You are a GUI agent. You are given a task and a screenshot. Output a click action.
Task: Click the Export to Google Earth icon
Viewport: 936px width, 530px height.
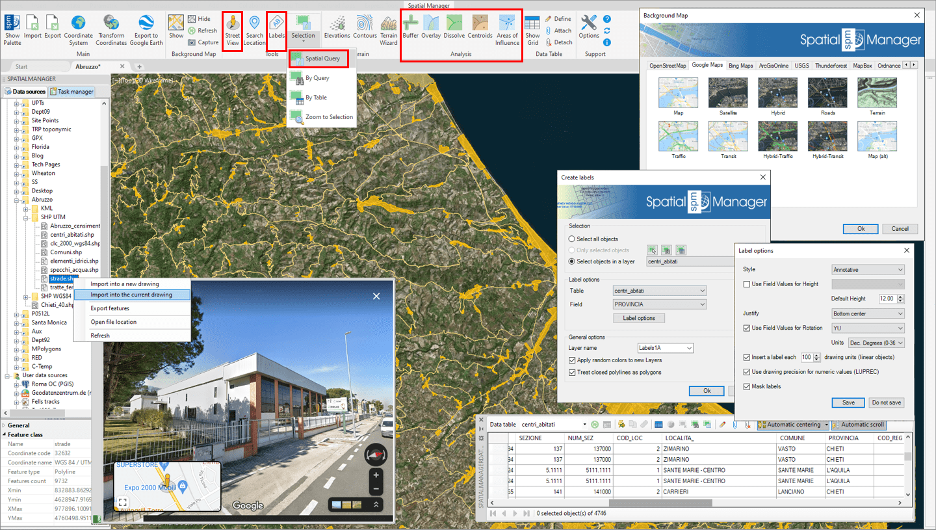pyautogui.click(x=146, y=30)
